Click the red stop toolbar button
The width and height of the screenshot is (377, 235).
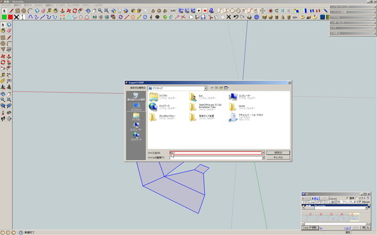point(205,11)
